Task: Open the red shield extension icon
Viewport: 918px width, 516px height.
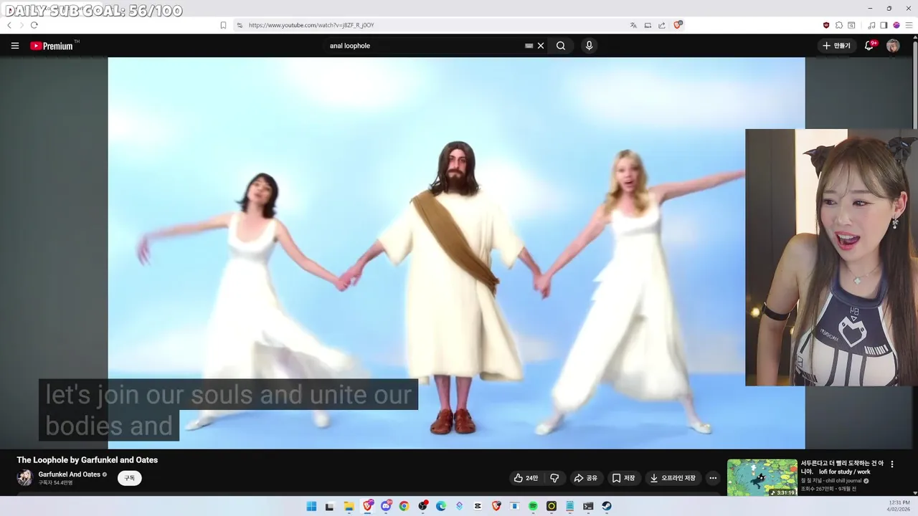Action: [x=826, y=25]
